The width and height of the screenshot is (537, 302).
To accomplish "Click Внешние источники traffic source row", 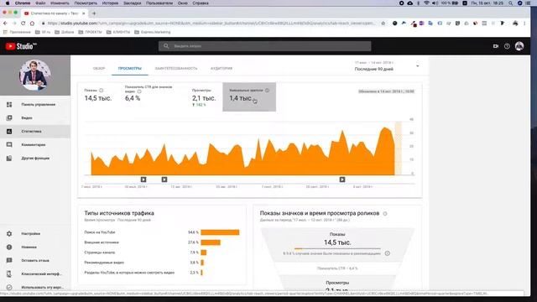I will coord(162,242).
